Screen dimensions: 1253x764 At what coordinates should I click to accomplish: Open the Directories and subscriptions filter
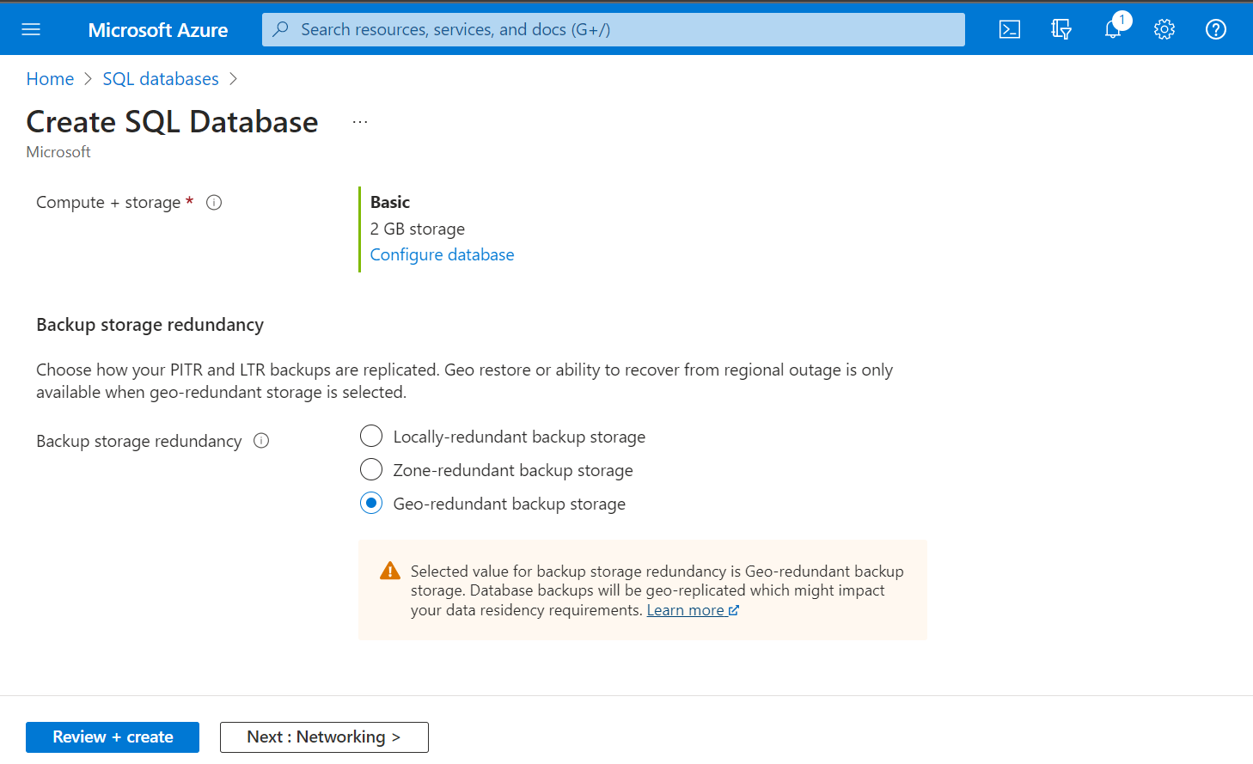pos(1061,29)
